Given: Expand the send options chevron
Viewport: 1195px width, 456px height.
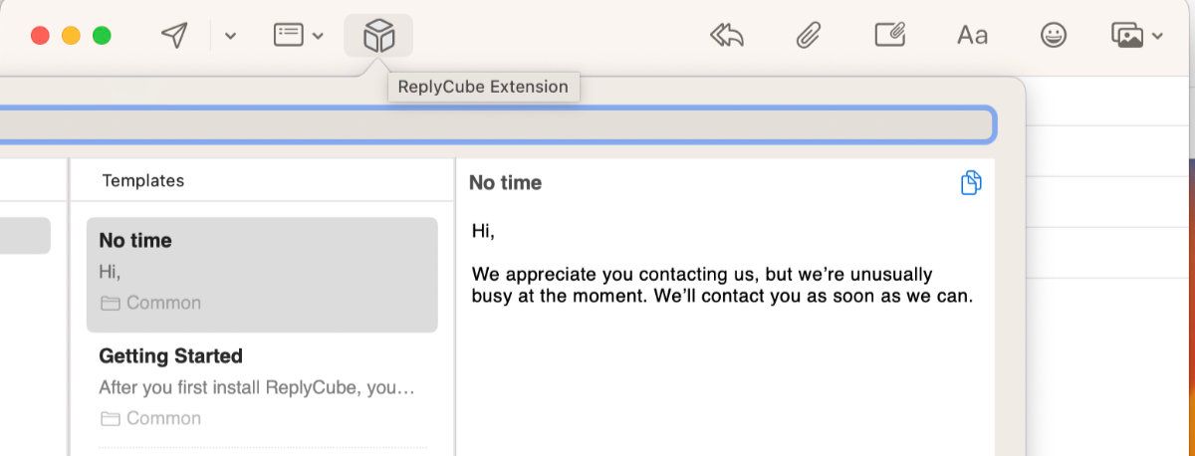Looking at the screenshot, I should pyautogui.click(x=230, y=37).
